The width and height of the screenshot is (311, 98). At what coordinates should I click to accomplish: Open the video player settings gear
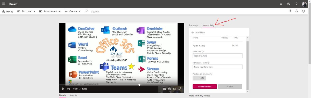coord(169,89)
